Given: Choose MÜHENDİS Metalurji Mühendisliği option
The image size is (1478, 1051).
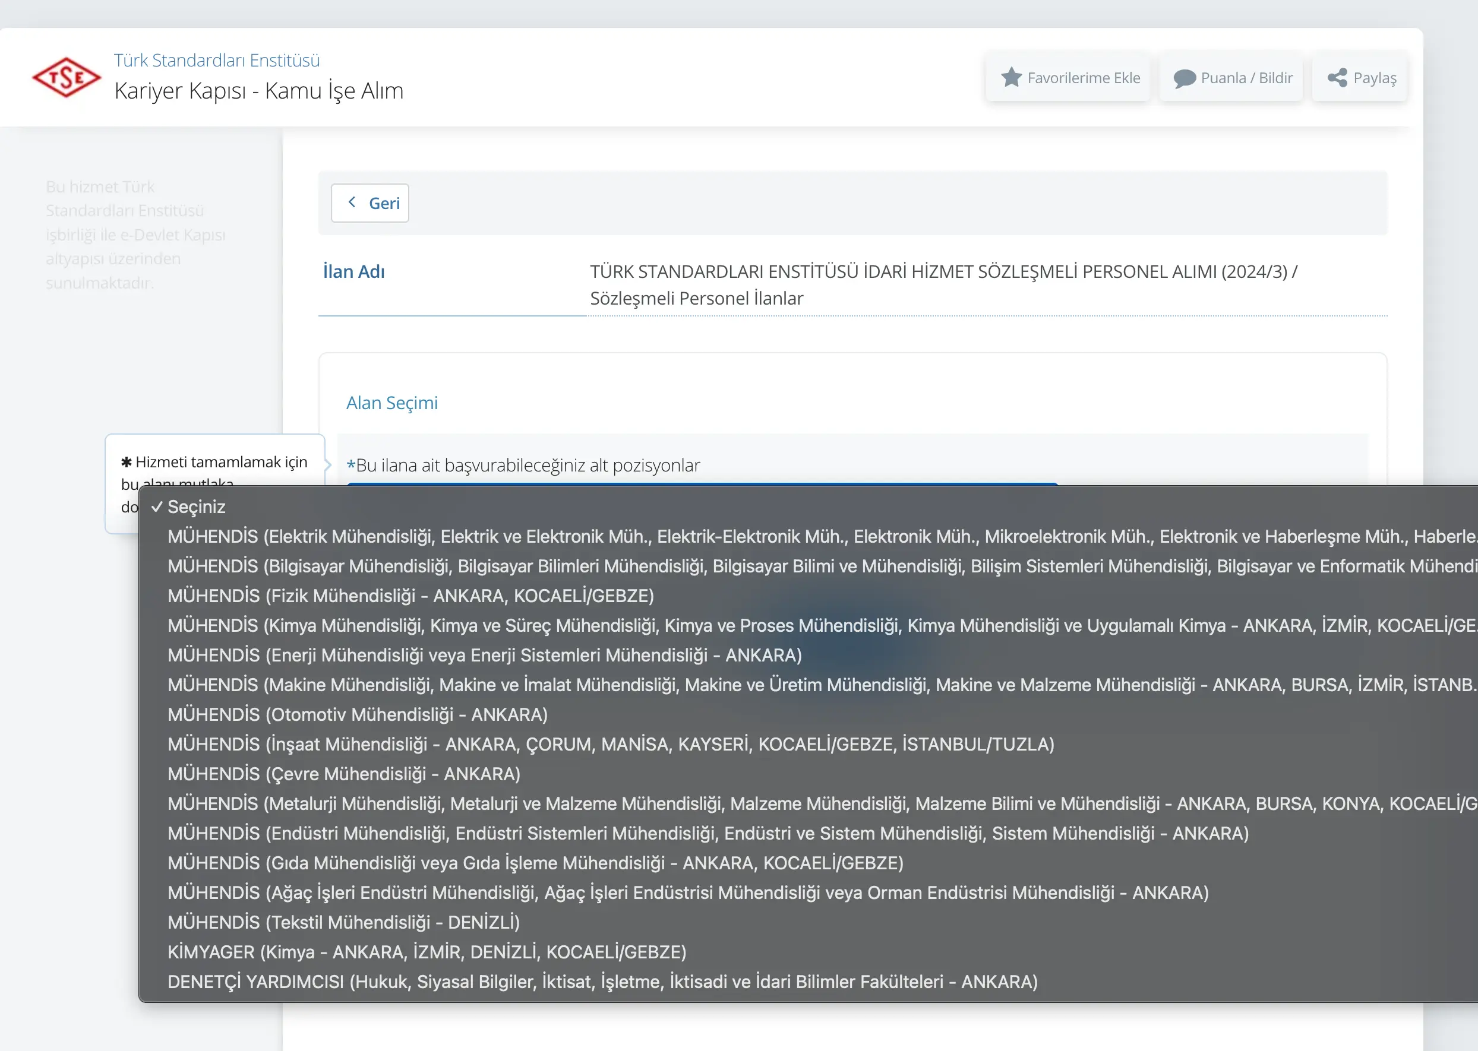Looking at the screenshot, I should coord(808,805).
